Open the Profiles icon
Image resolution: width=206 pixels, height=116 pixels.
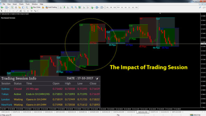click(x=6, y=7)
